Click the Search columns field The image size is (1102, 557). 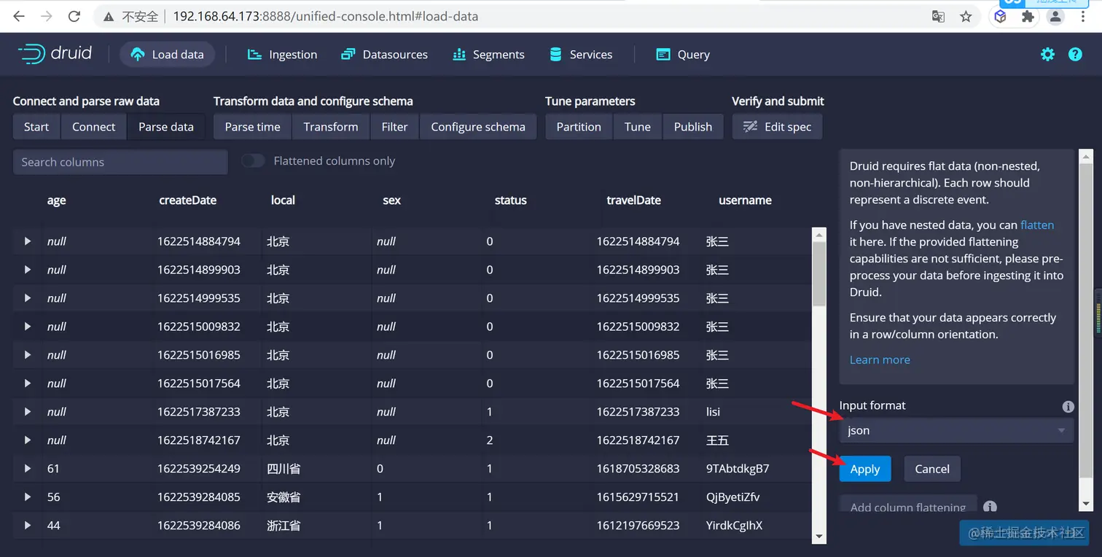point(120,162)
